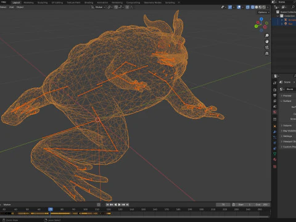Switch to the Modeling workspace tab
The image size is (296, 222).
point(28,2)
